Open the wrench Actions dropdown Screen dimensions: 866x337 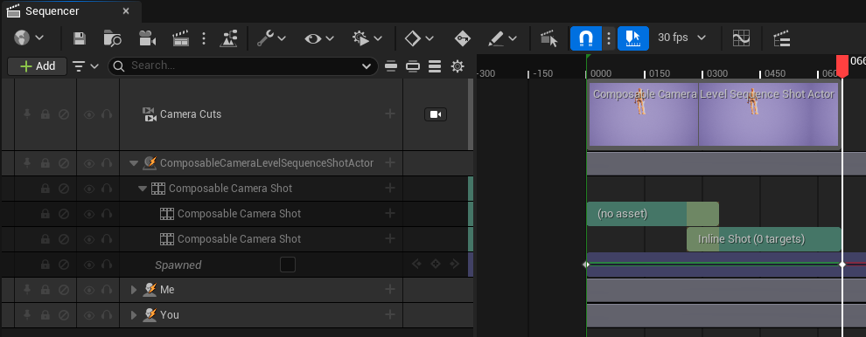271,38
